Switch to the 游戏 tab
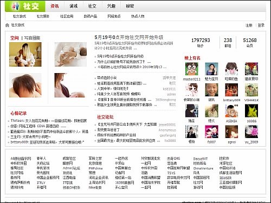The height and width of the screenshot is (203, 271). (x=74, y=6)
